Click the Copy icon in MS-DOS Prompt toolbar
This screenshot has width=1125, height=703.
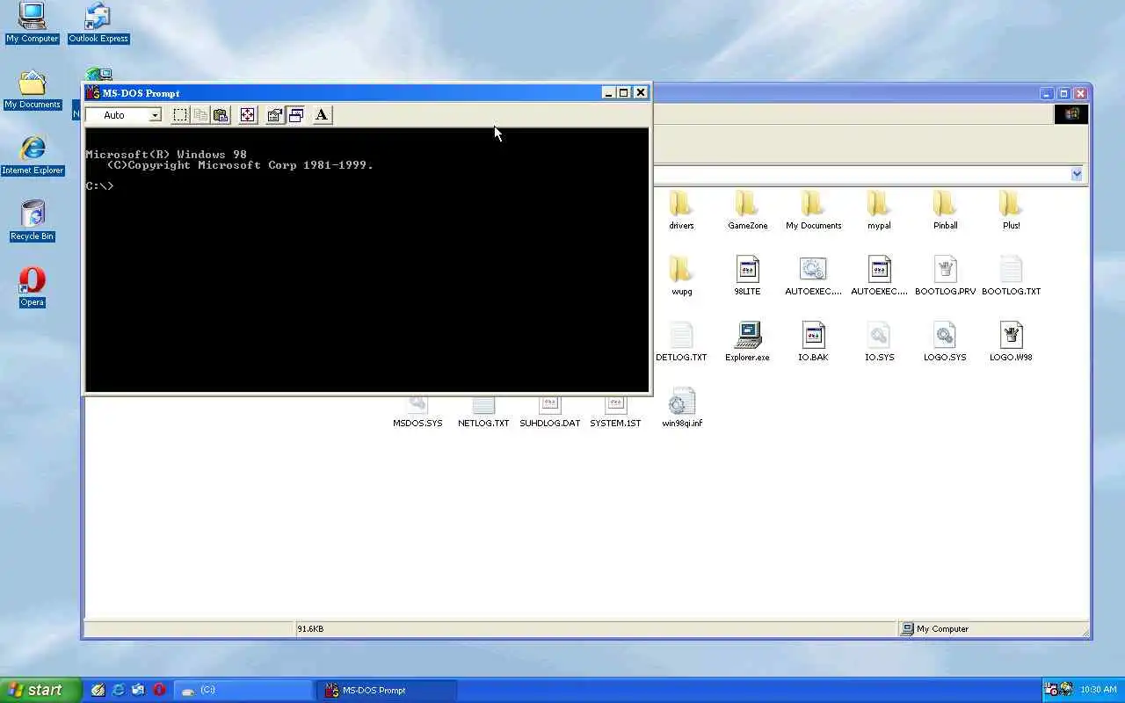pos(200,115)
